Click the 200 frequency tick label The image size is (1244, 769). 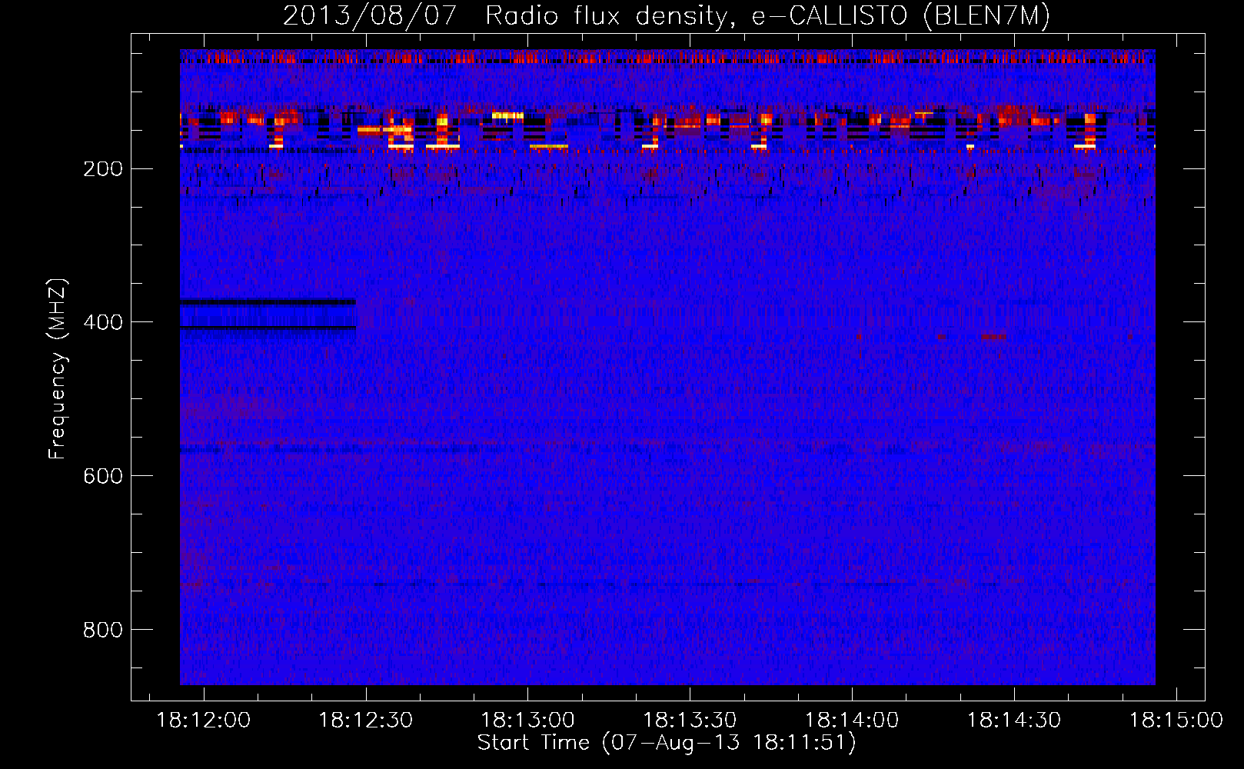point(103,169)
